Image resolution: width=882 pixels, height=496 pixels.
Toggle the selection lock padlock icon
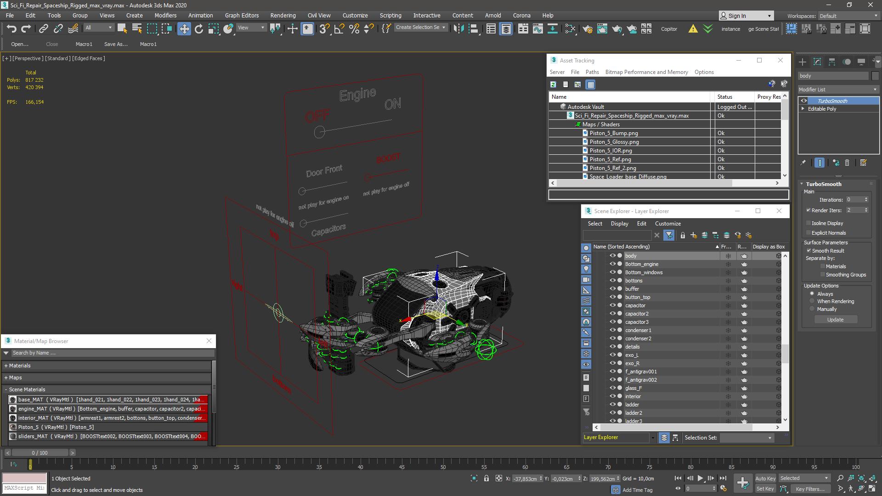(x=486, y=479)
